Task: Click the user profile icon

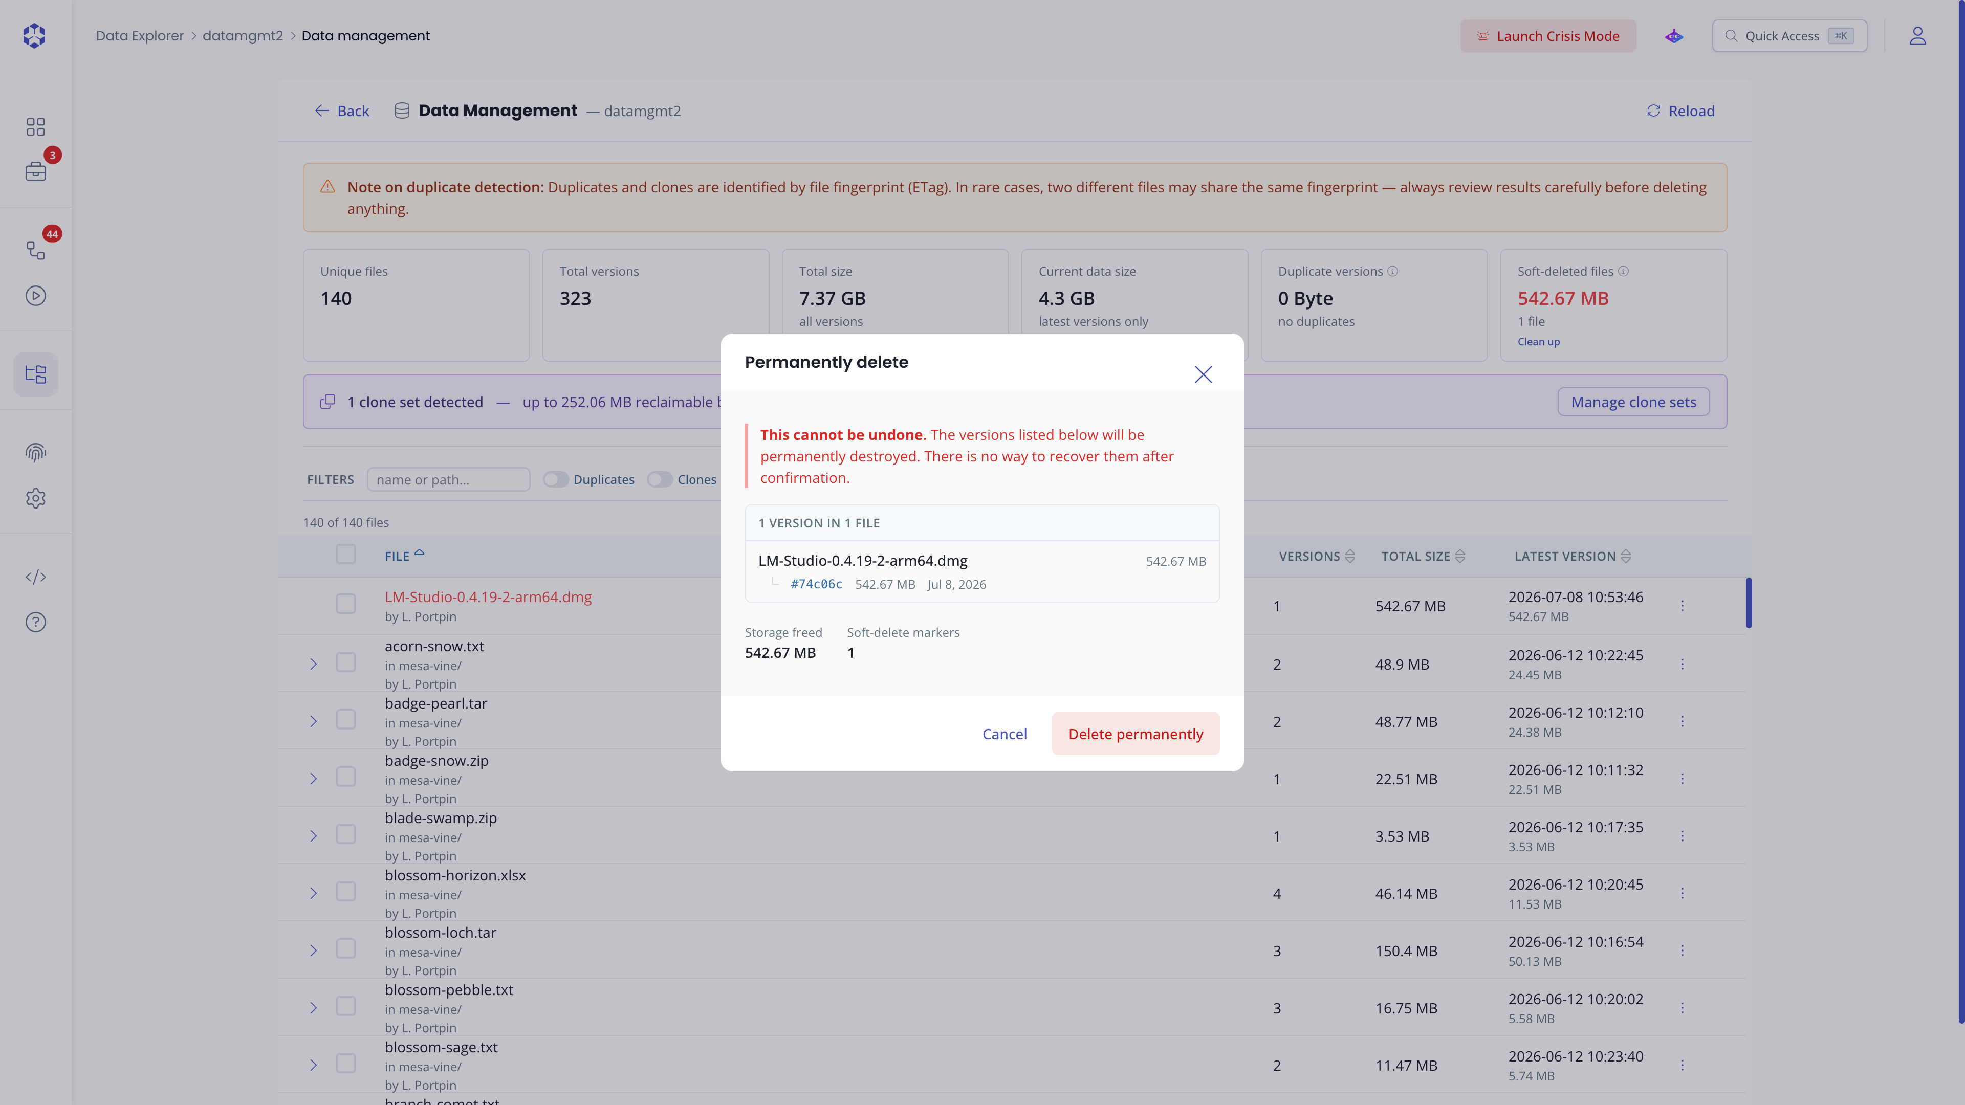Action: click(1918, 36)
